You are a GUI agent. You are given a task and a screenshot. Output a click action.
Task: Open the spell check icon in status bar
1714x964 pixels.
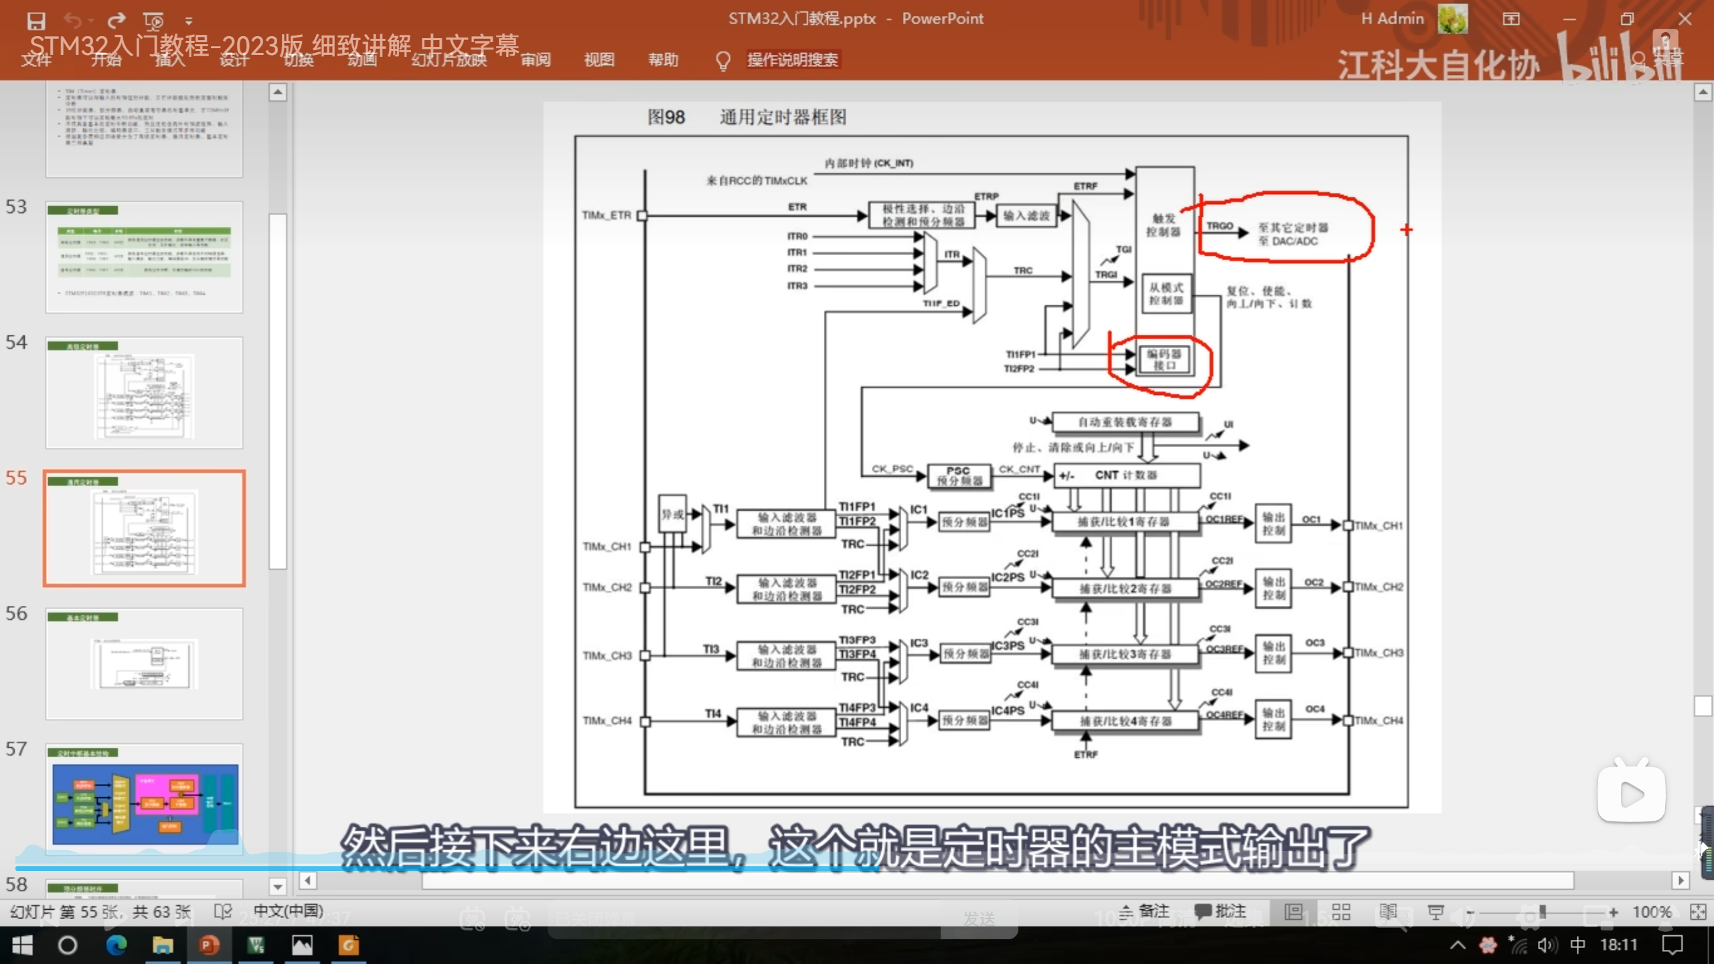[x=223, y=912]
